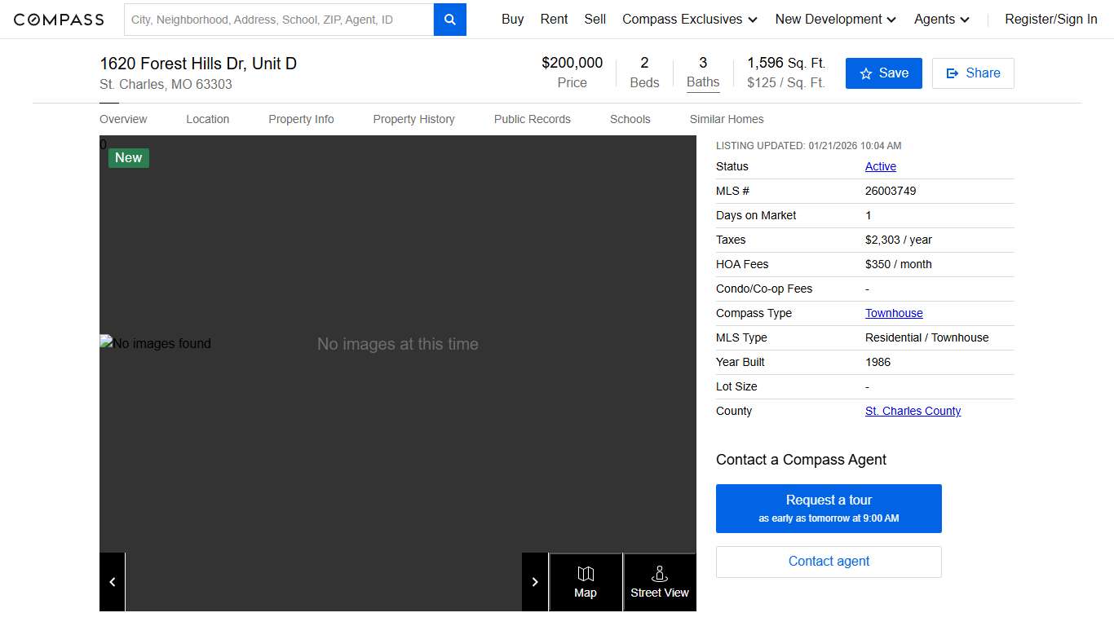Screen dimensions: 1114x626
Task: Open the Buy menu item
Action: [x=512, y=20]
